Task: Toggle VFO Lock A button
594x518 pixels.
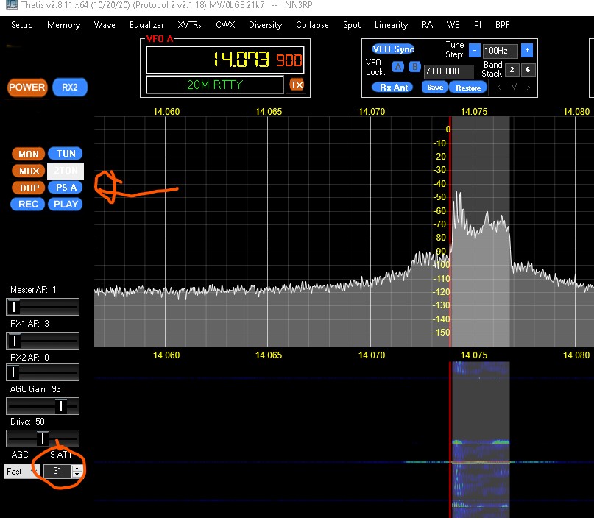Action: point(397,67)
